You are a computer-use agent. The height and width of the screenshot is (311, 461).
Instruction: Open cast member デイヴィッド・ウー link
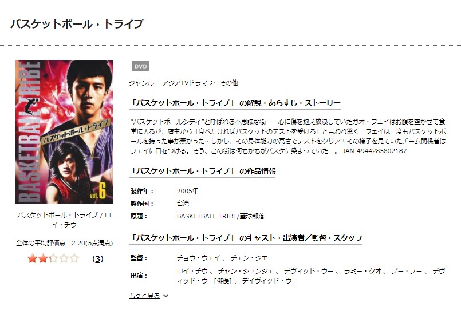pos(270,281)
